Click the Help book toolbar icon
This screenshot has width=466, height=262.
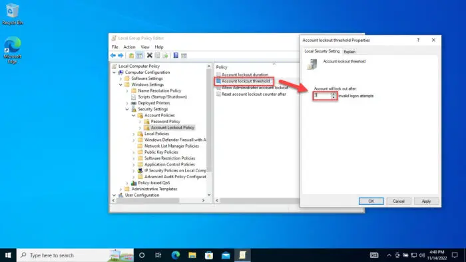point(176,55)
